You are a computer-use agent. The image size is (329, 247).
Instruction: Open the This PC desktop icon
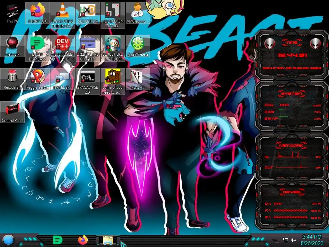13,13
